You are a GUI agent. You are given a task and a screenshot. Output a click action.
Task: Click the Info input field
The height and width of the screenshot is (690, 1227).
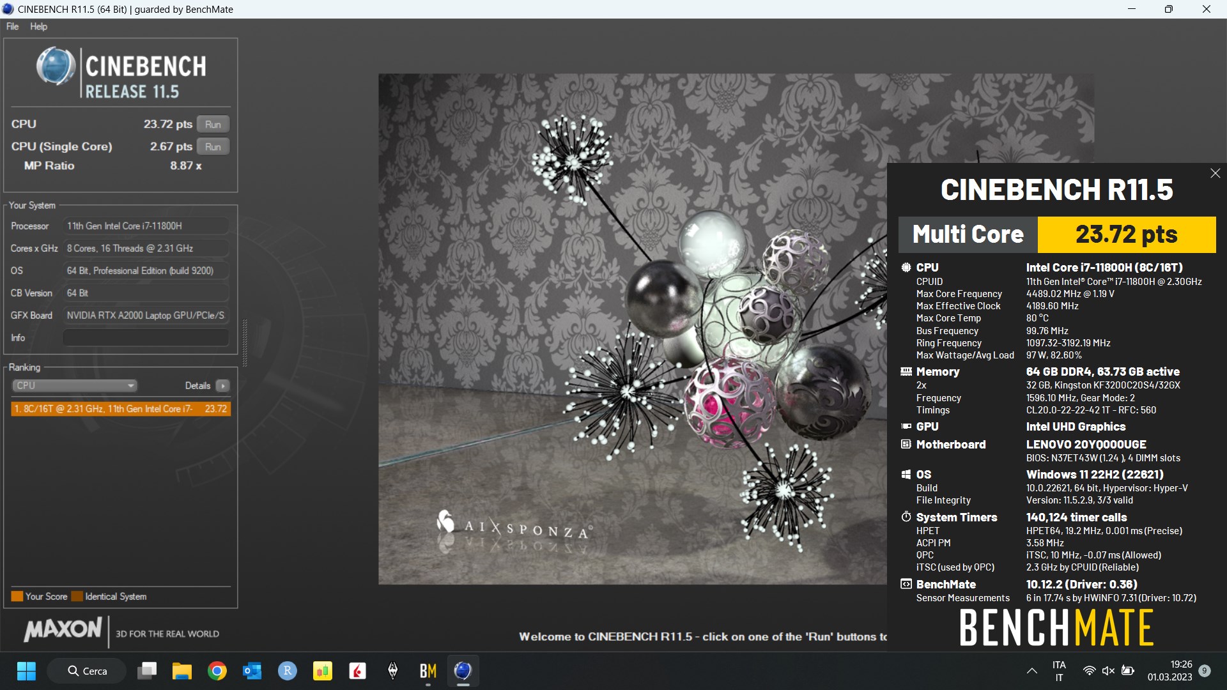[x=146, y=337]
